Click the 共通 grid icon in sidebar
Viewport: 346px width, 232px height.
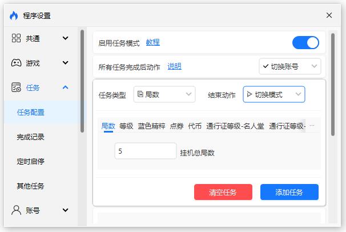17,38
